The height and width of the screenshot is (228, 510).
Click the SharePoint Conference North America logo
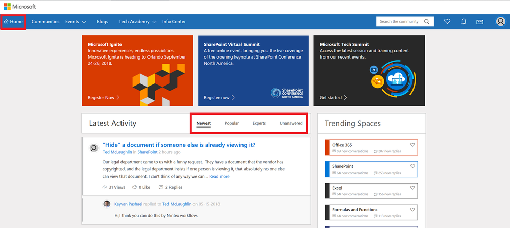pos(287,93)
